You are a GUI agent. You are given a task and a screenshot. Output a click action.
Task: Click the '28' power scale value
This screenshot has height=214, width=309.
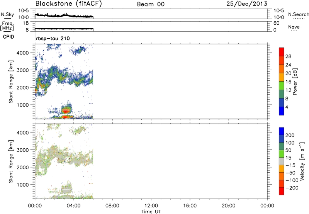(288, 56)
